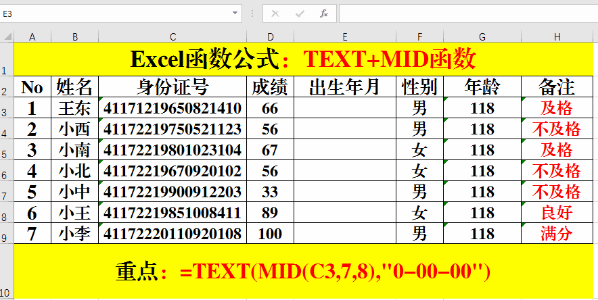This screenshot has width=598, height=300.
Task: Select row 9 header
Action: (7, 233)
